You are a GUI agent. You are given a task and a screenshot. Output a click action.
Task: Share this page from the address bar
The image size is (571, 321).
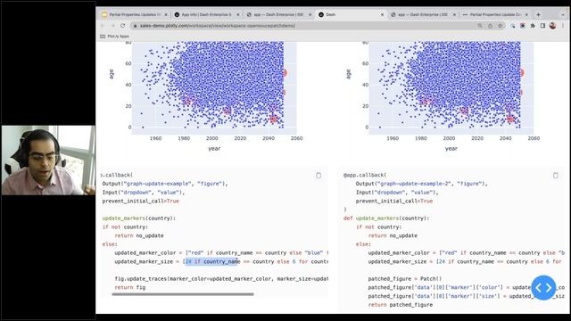[490, 26]
